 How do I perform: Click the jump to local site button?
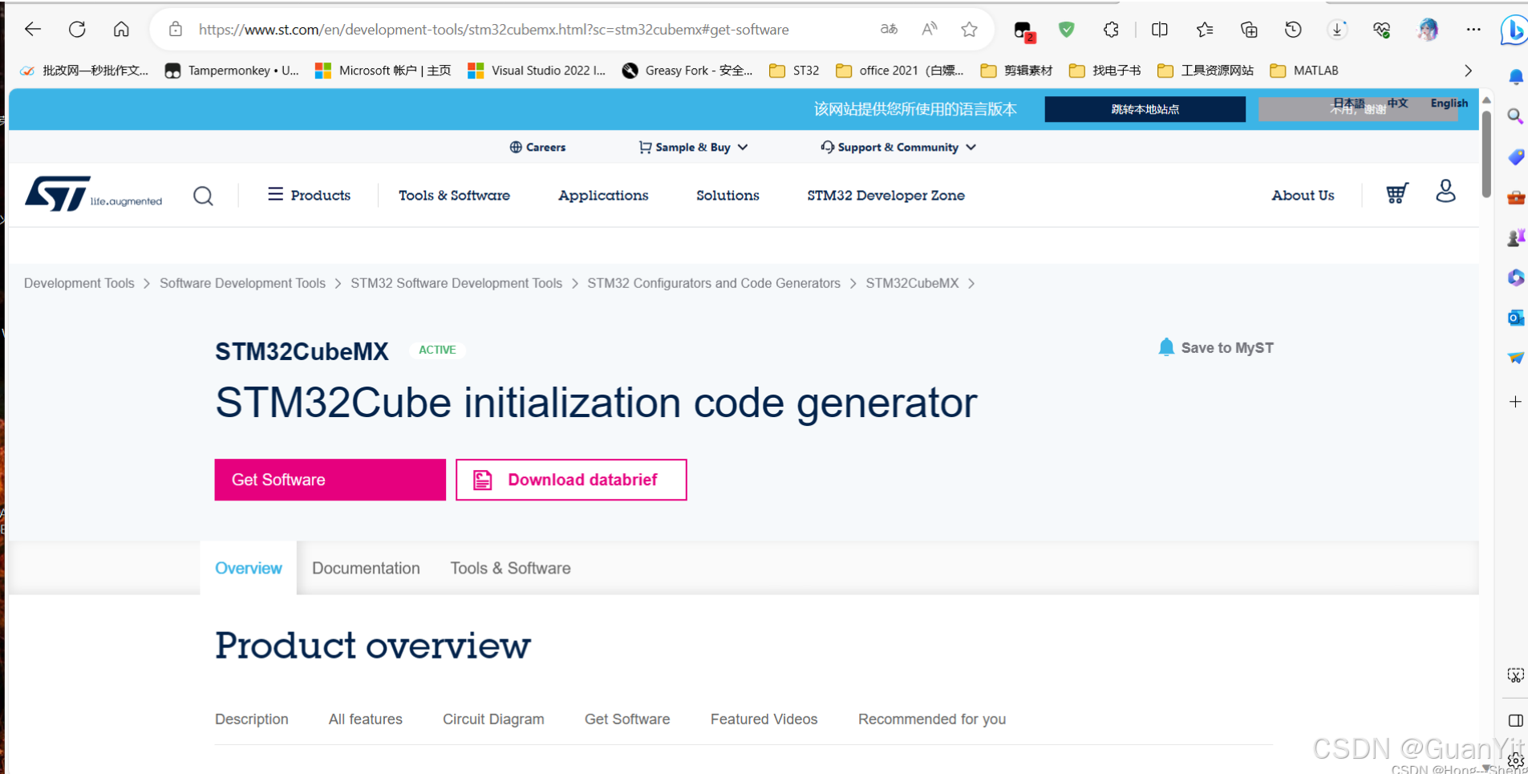coord(1145,109)
